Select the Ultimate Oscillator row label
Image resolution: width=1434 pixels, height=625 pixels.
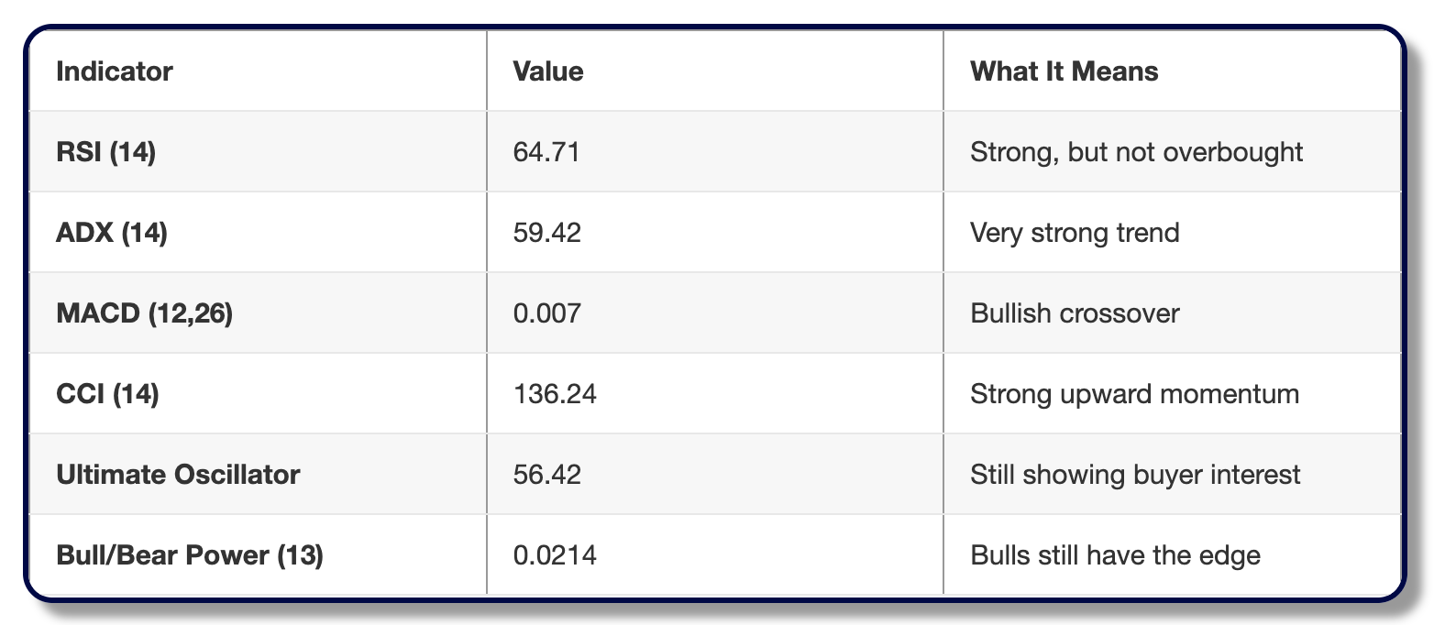click(178, 475)
